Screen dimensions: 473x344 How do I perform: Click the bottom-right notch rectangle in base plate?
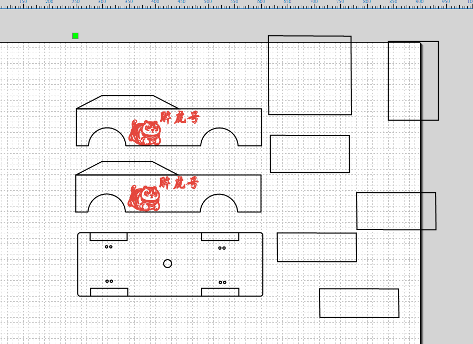pos(220,292)
